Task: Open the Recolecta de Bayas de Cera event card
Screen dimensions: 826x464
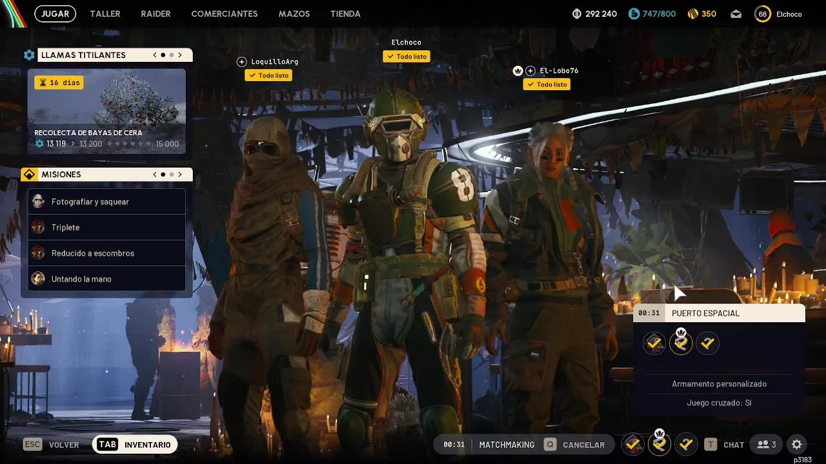Action: coord(106,111)
